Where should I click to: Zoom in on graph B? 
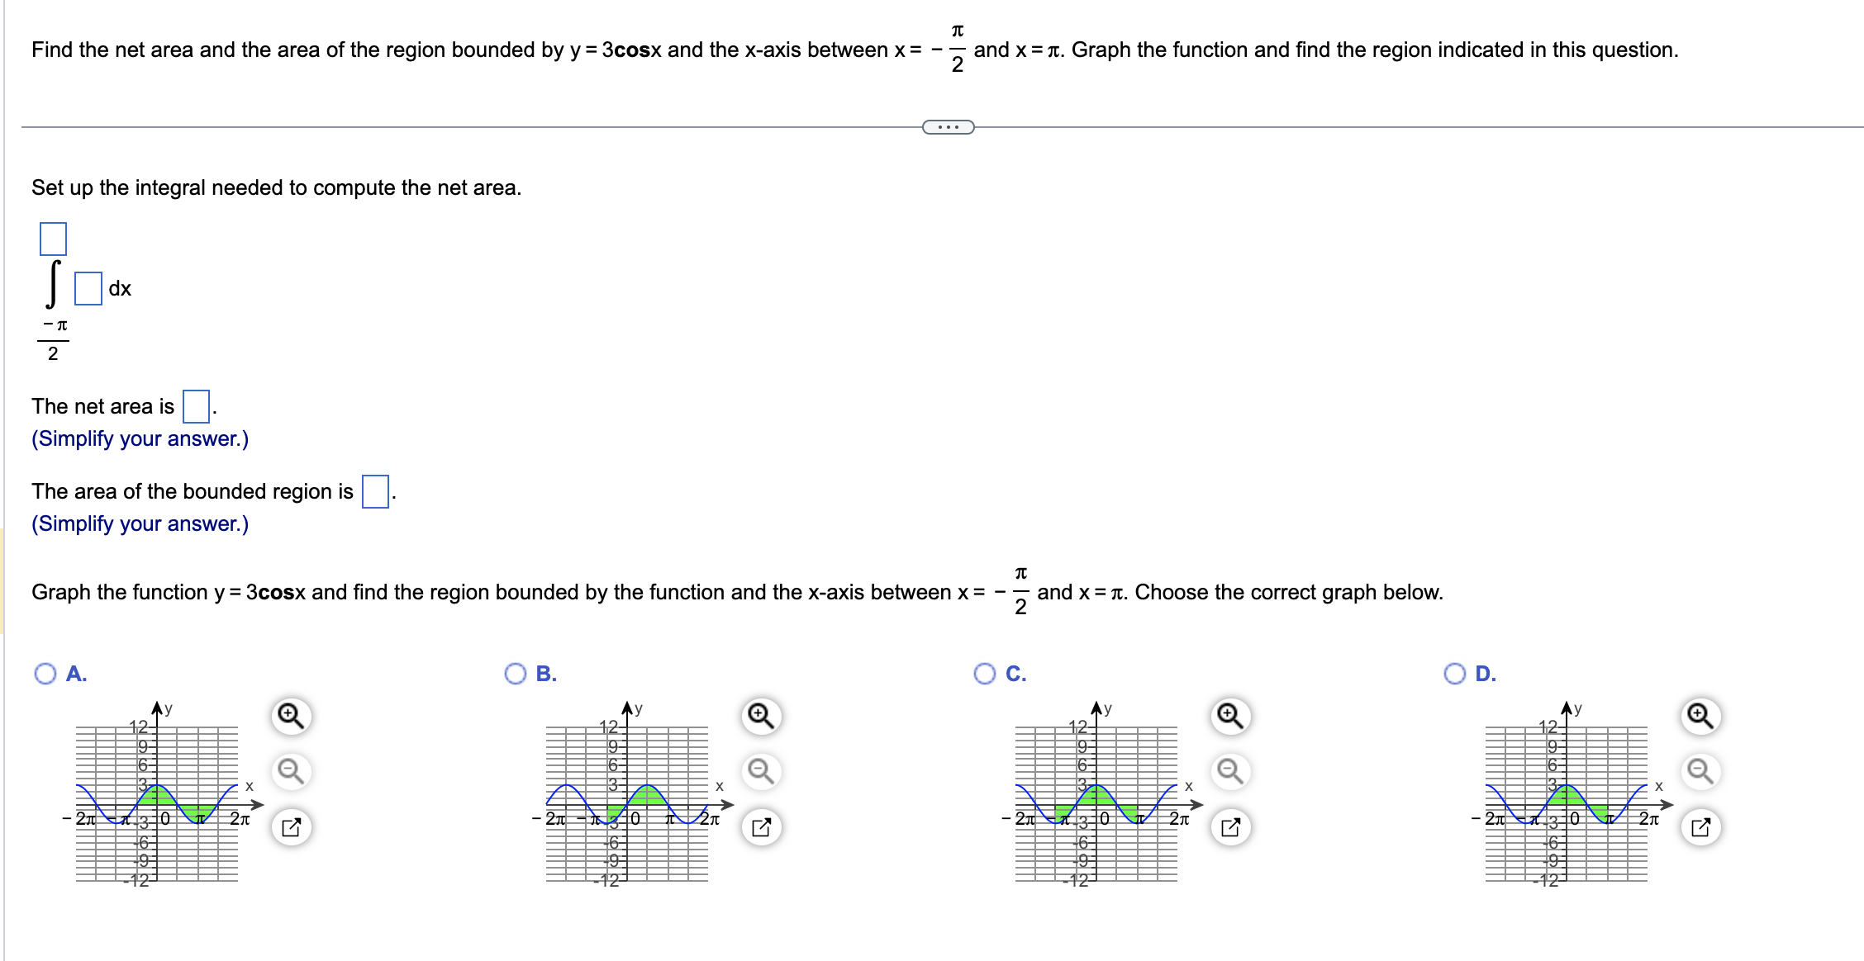pos(759,715)
